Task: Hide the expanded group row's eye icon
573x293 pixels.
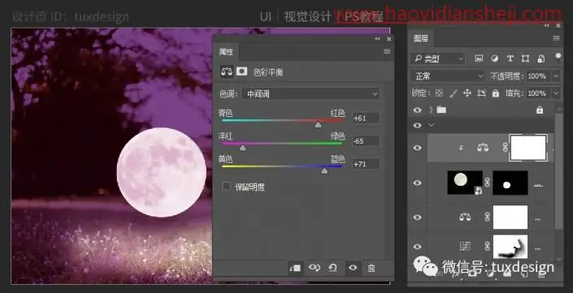Action: [417, 126]
